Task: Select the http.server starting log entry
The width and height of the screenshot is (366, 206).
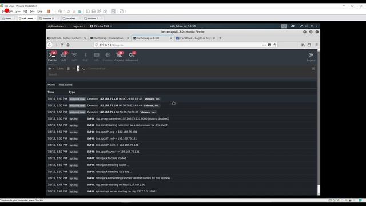Action: point(182,185)
